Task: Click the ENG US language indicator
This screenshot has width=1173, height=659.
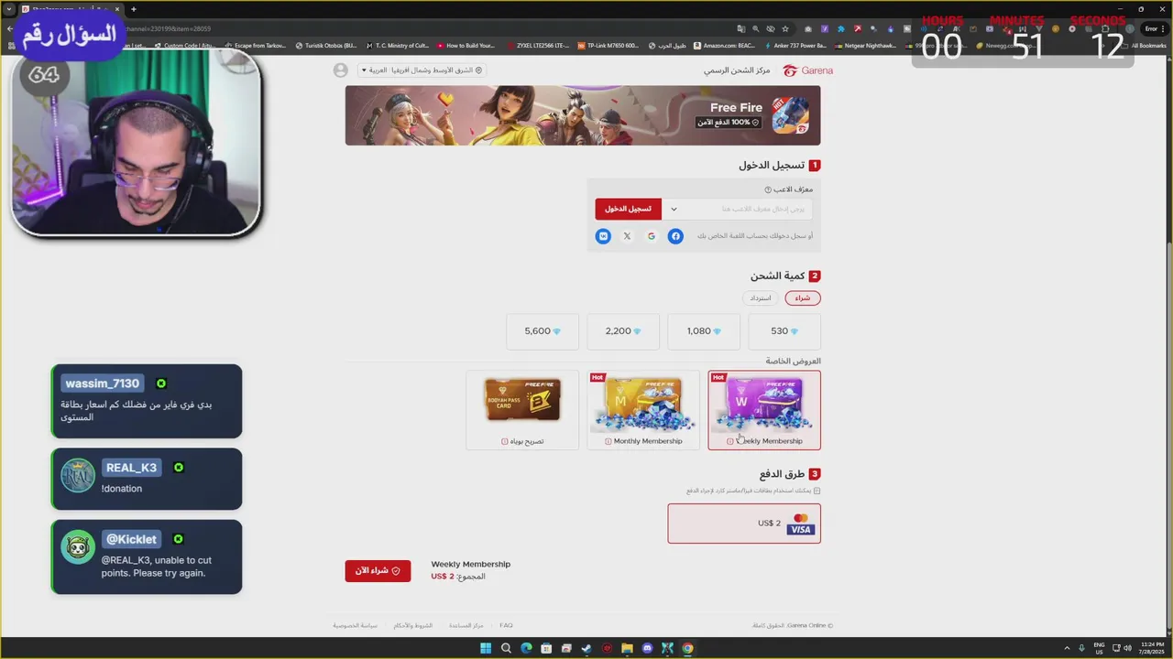Action: 1099,648
